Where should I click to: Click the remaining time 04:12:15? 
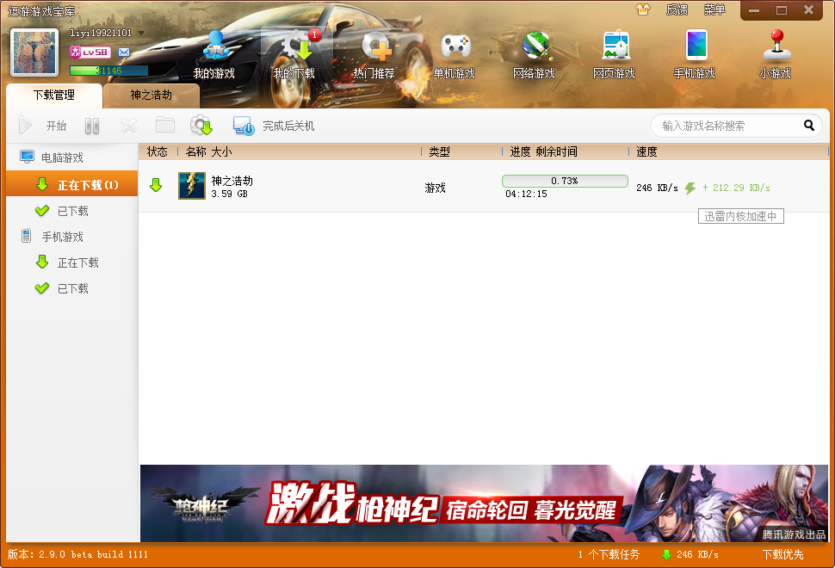pos(526,194)
